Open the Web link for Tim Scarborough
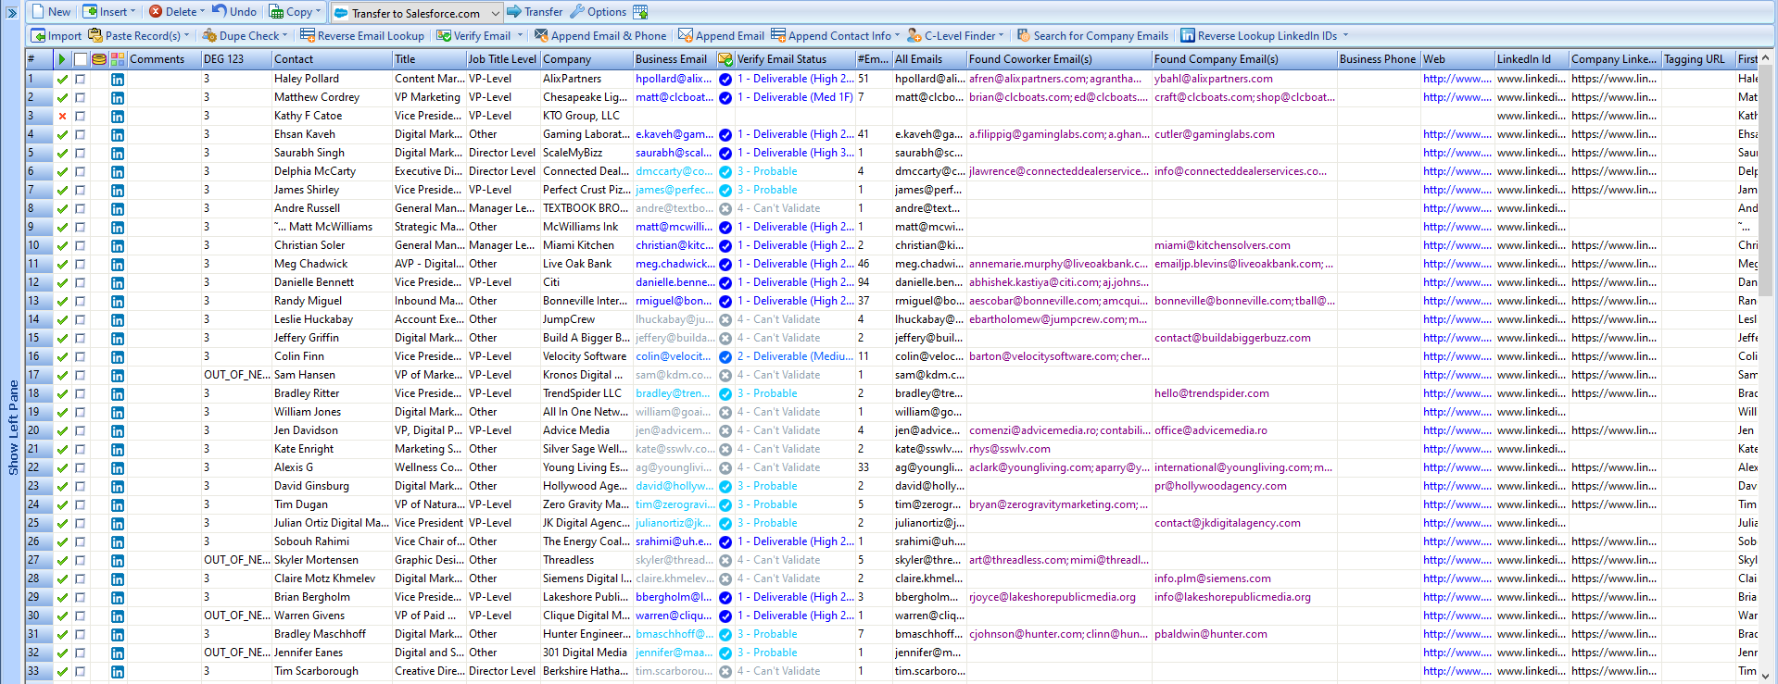This screenshot has height=684, width=1778. [x=1457, y=671]
